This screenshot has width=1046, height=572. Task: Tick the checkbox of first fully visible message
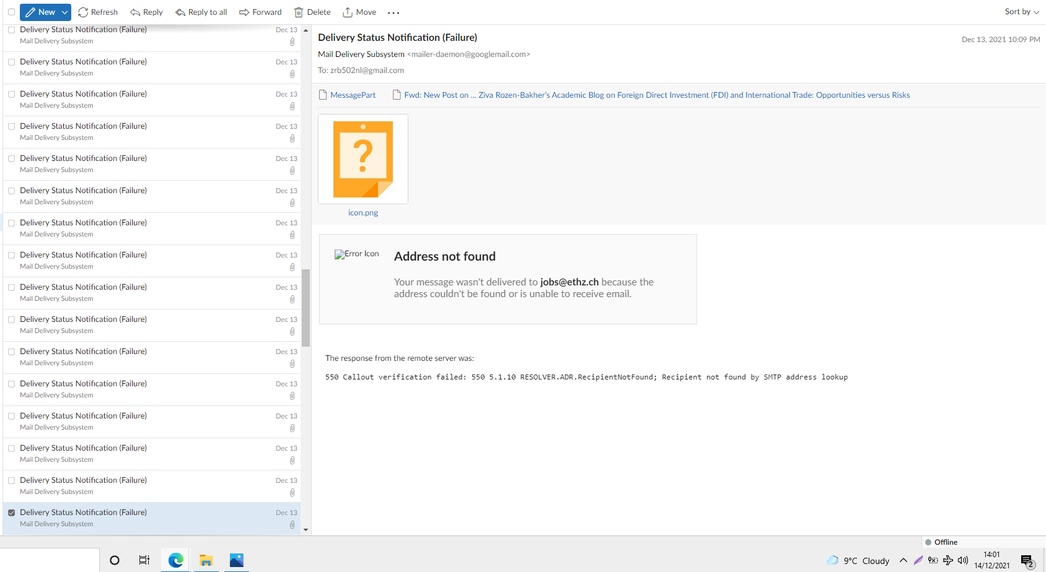coord(11,62)
